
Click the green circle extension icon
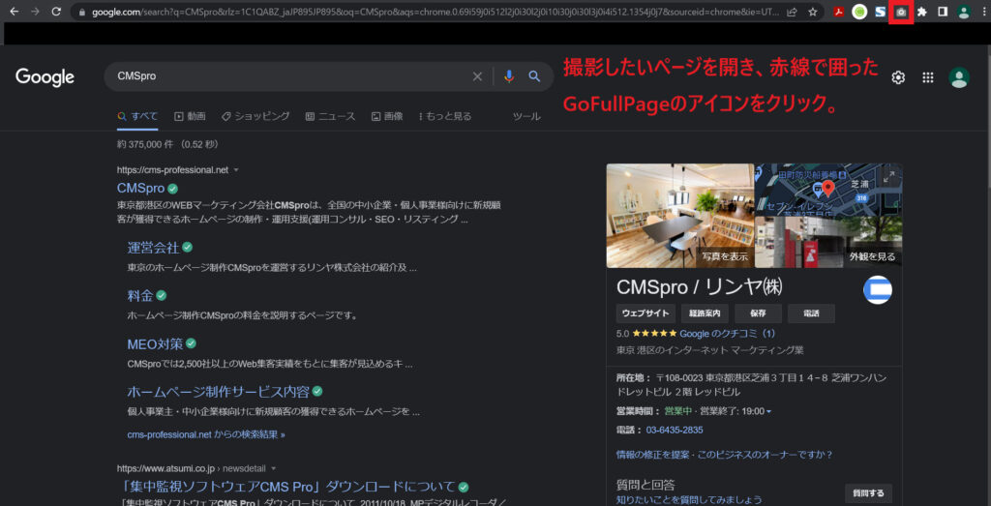click(x=859, y=12)
